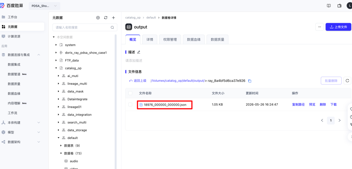Click the output volume icon
The image size is (352, 169).
point(129,27)
